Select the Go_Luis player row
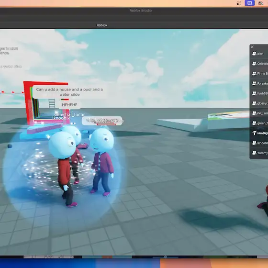 click(x=259, y=113)
